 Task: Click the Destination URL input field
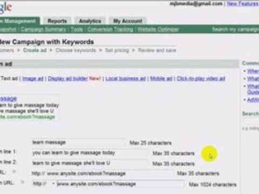pyautogui.click(x=120, y=184)
